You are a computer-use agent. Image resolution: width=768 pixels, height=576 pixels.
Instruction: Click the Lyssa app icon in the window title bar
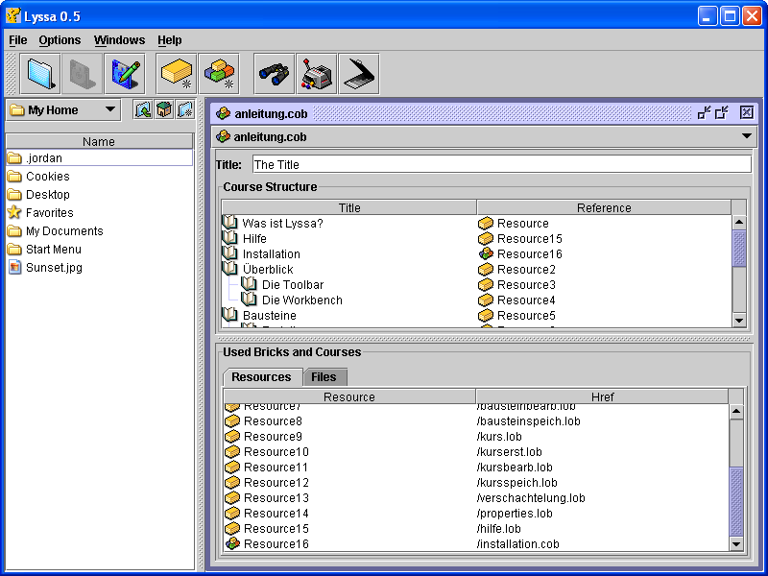point(13,15)
